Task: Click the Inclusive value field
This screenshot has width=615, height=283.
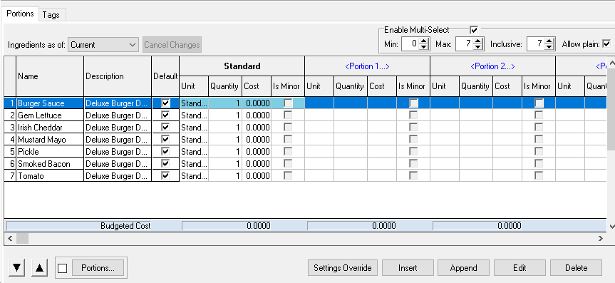Action: pyautogui.click(x=537, y=44)
